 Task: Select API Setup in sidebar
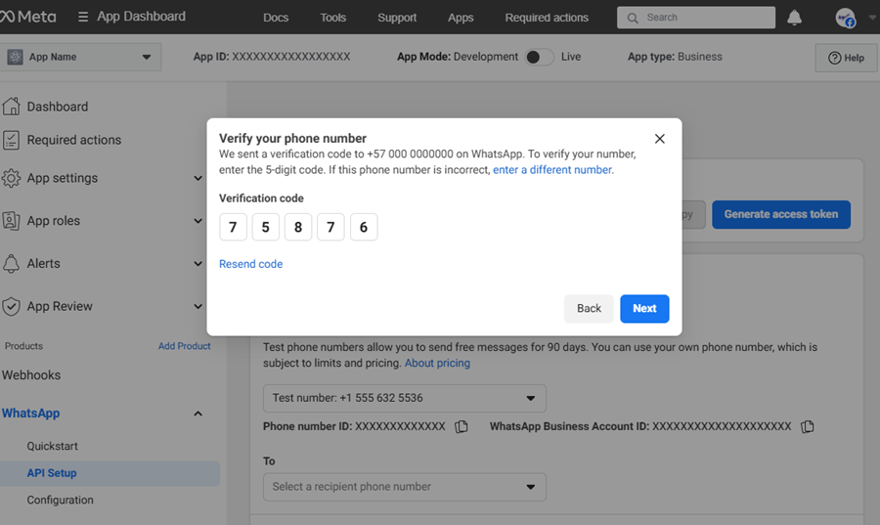pos(110,473)
